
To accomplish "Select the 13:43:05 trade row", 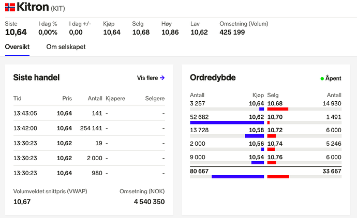I will (89, 113).
